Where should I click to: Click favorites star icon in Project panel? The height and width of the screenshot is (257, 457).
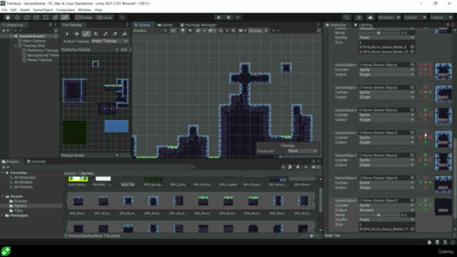tap(306, 167)
